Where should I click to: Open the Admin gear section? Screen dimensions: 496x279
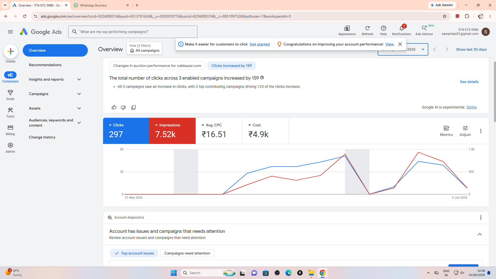10,148
